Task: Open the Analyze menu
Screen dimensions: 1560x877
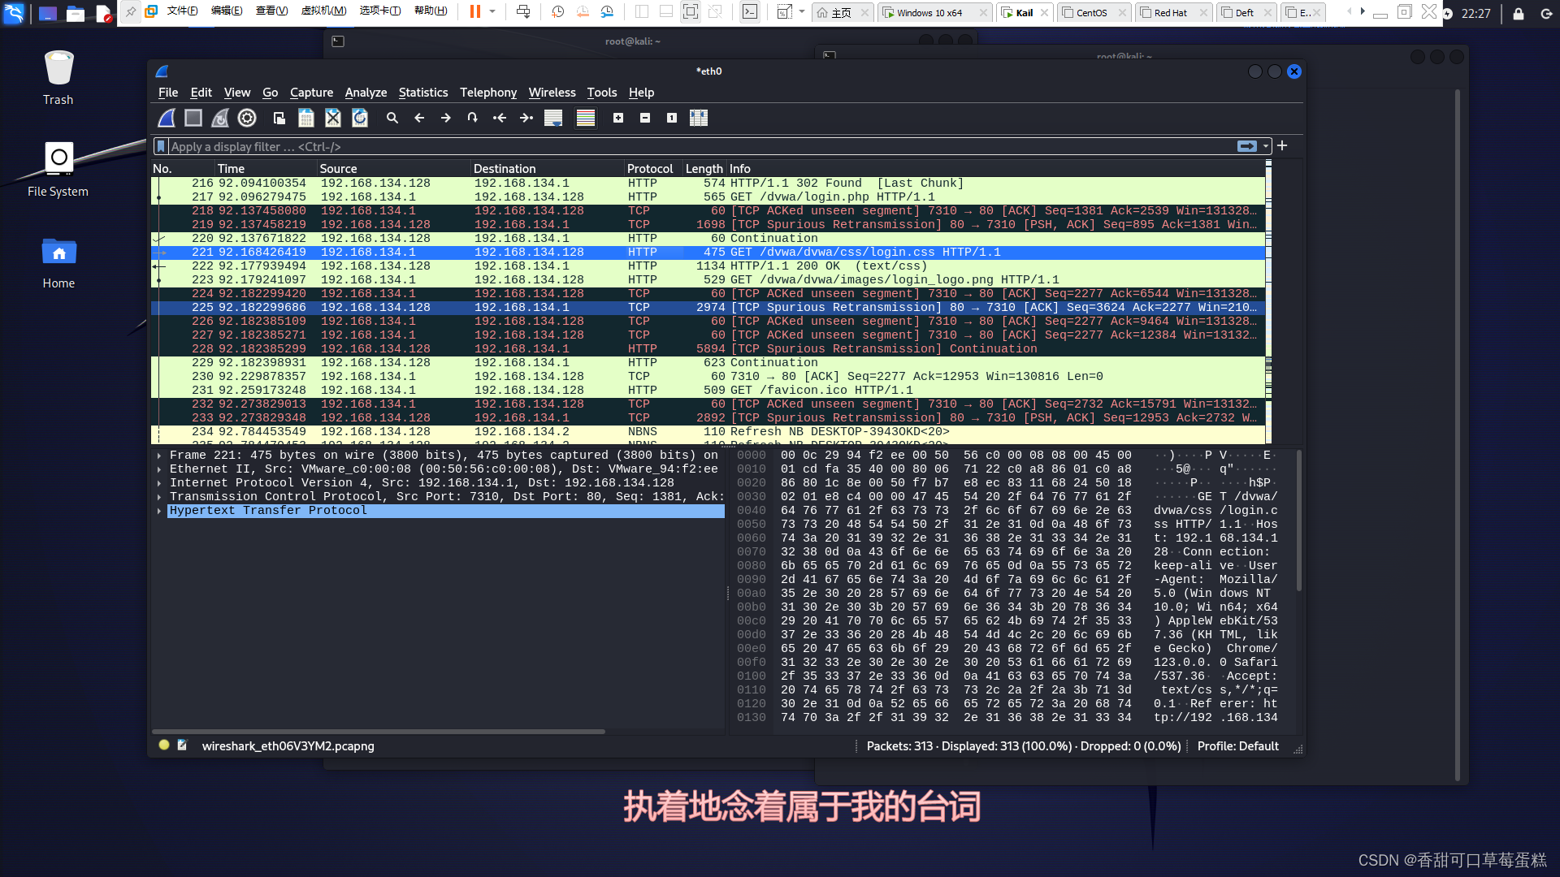Action: 366,93
